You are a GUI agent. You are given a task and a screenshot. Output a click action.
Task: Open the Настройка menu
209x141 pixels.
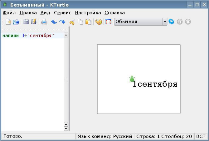coord(88,13)
